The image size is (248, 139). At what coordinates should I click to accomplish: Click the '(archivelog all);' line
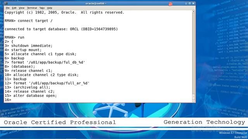[x=28, y=87]
